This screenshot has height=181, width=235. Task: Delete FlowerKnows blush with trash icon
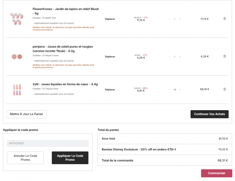pyautogui.click(x=225, y=19)
